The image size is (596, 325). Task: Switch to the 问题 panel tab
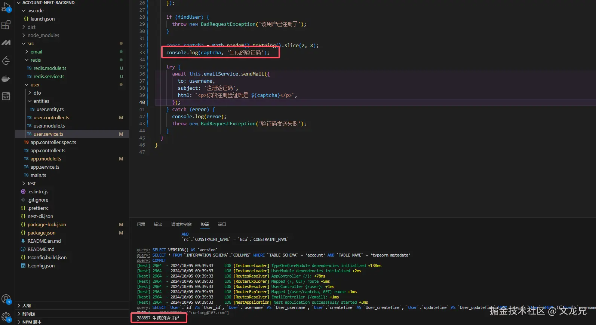point(141,224)
